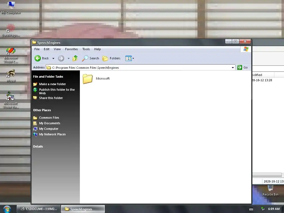
Task: Click the safely remove hardware tray icon
Action: pos(263,209)
